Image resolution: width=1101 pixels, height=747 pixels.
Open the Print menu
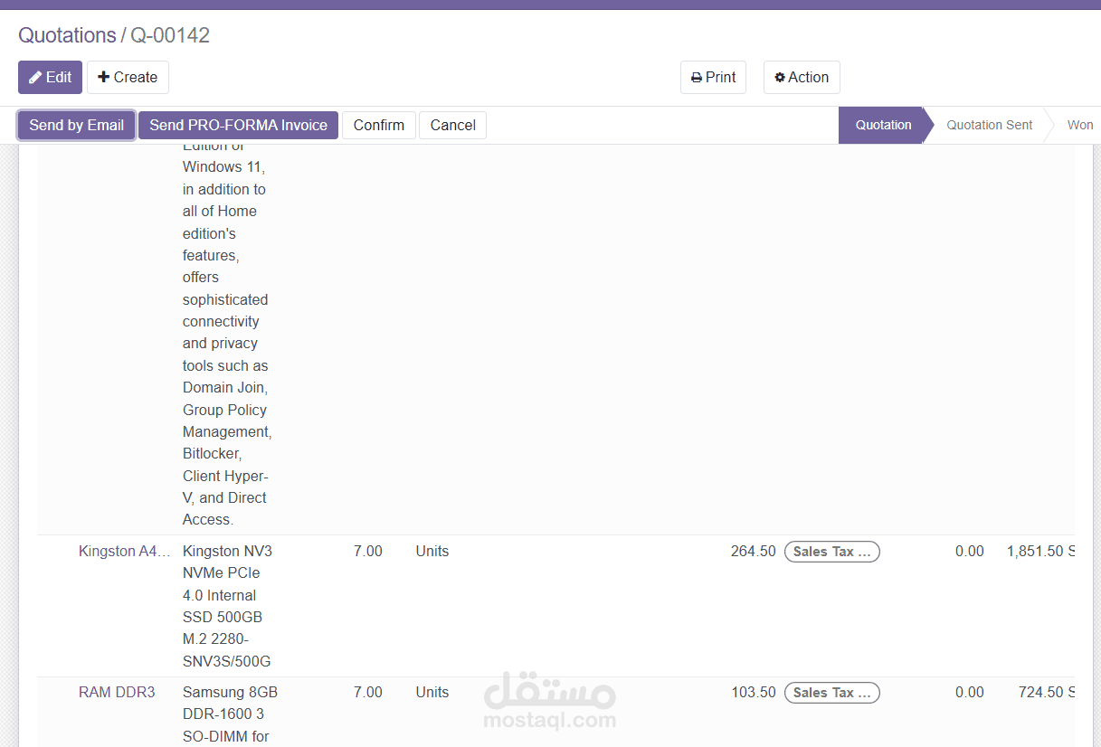tap(713, 78)
